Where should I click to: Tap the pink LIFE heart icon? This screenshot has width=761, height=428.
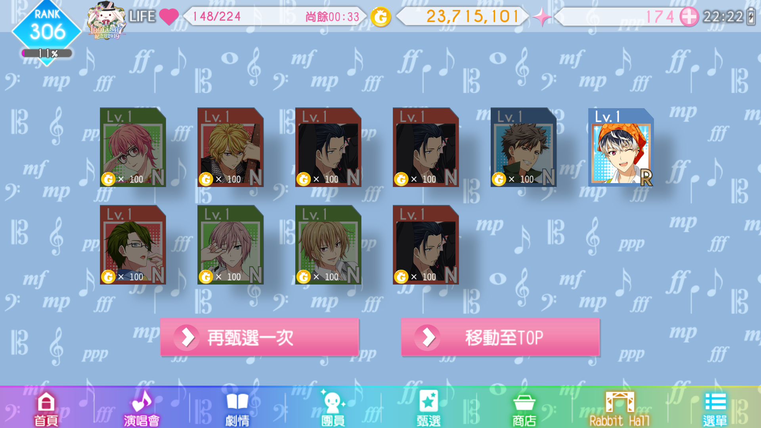point(169,17)
